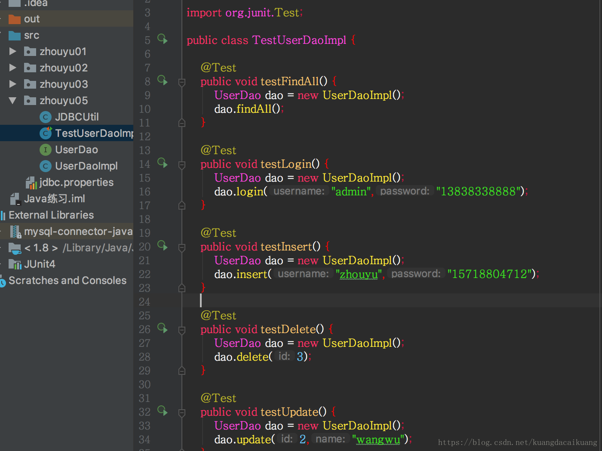
Task: Fold testInsert from closing brace line 23
Action: coord(182,288)
